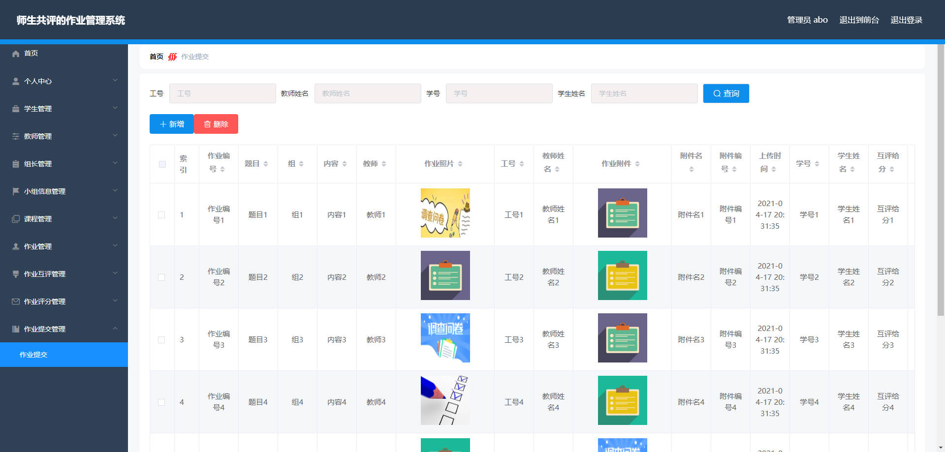Click the sort arrows on 作业照片 column
This screenshot has height=452, width=945.
click(x=460, y=164)
